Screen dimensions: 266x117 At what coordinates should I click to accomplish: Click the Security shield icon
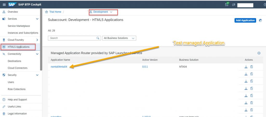[x=4, y=75]
